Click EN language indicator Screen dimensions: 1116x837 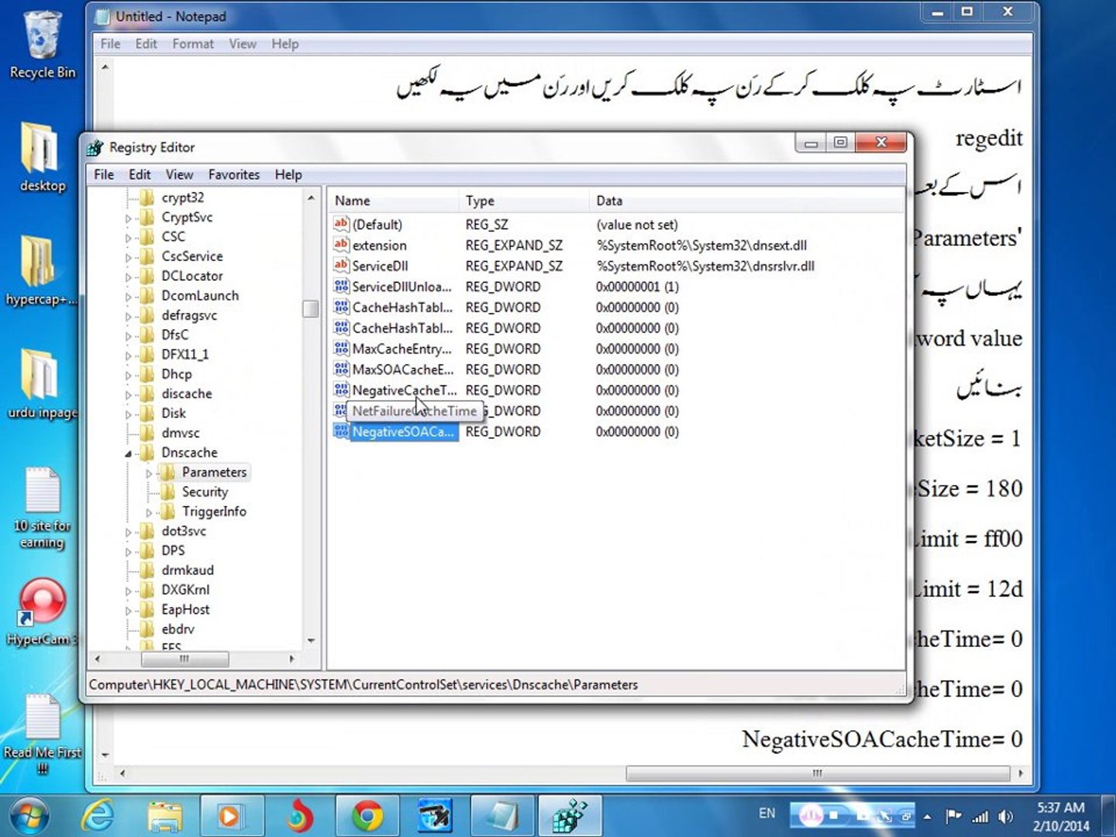766,813
